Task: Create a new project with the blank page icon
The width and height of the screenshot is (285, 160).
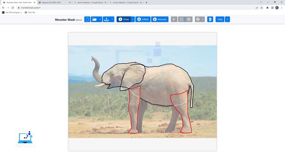Action: (87, 19)
